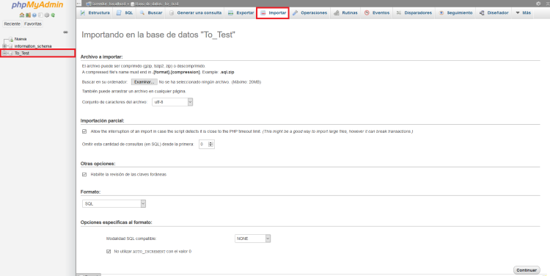Open the Seguimiento tab

coord(455,12)
